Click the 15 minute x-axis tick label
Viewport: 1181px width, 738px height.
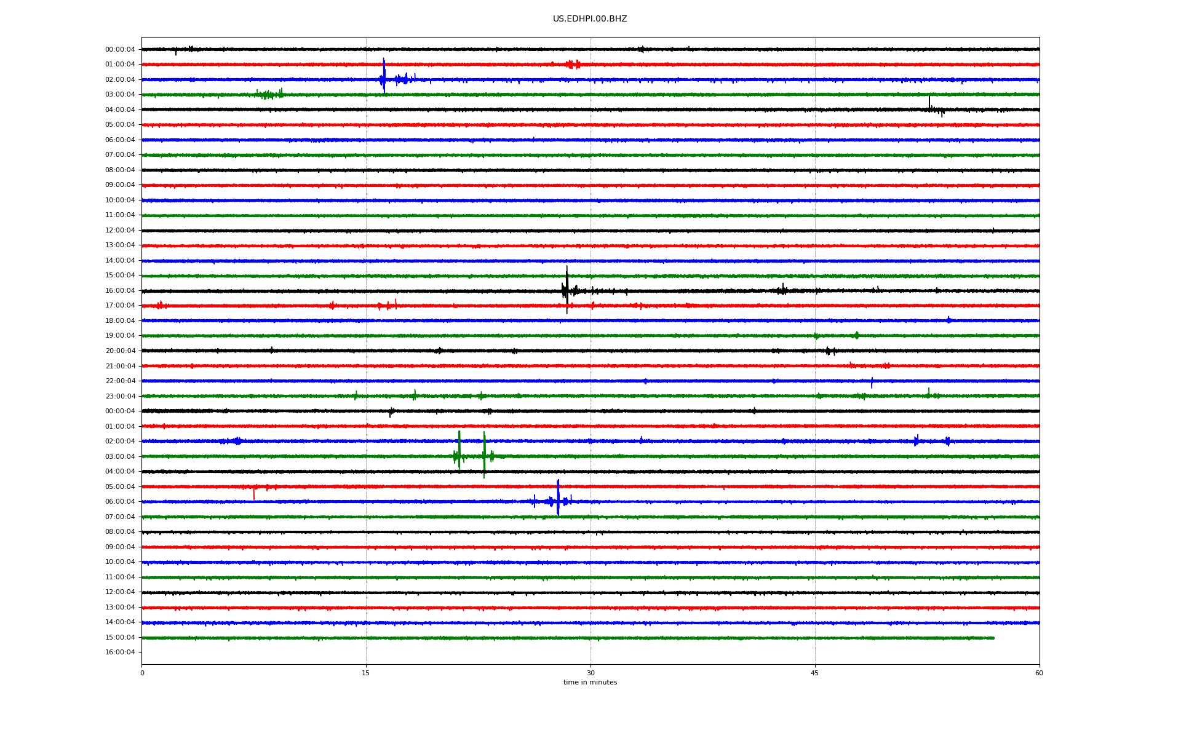click(366, 673)
